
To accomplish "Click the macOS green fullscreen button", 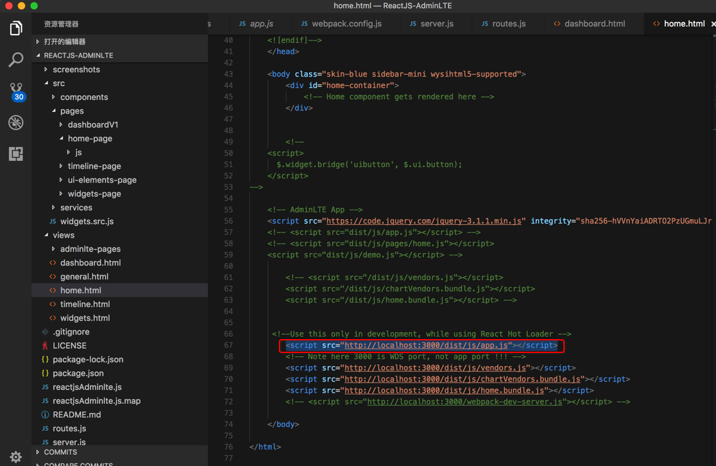I will click(34, 6).
